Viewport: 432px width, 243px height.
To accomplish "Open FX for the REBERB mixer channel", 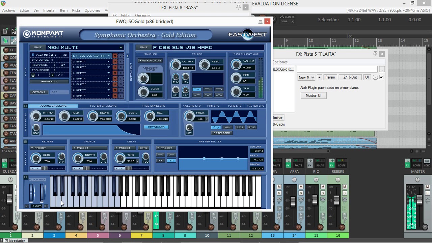I will 332,165.
